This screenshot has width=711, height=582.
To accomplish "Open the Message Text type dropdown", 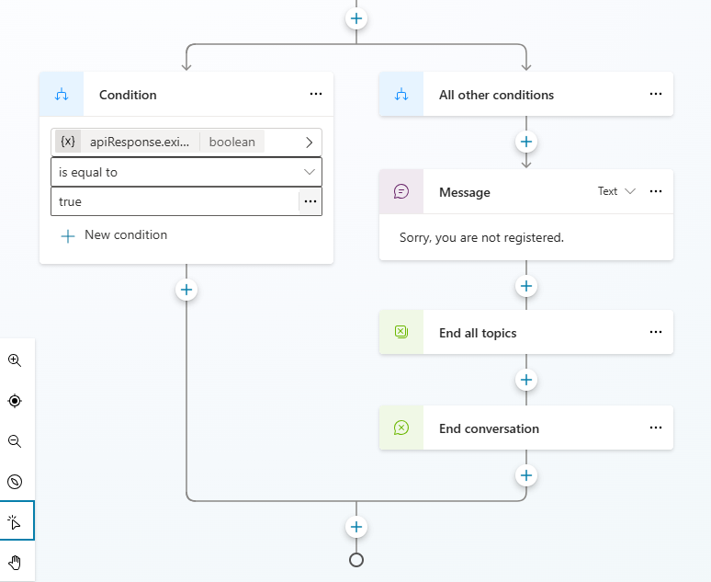I will [615, 192].
